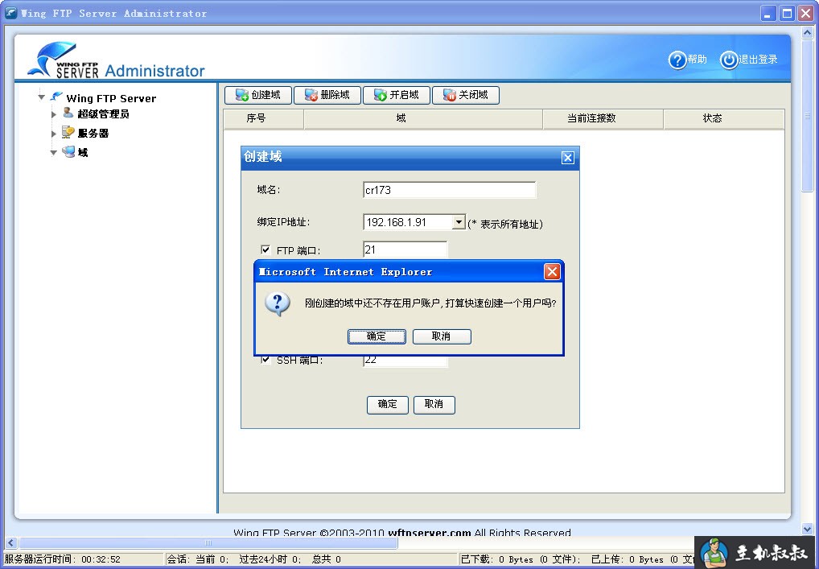This screenshot has height=569, width=819.
Task: Click the 删除域 (Delete Domain) toolbar button
Action: coord(327,95)
